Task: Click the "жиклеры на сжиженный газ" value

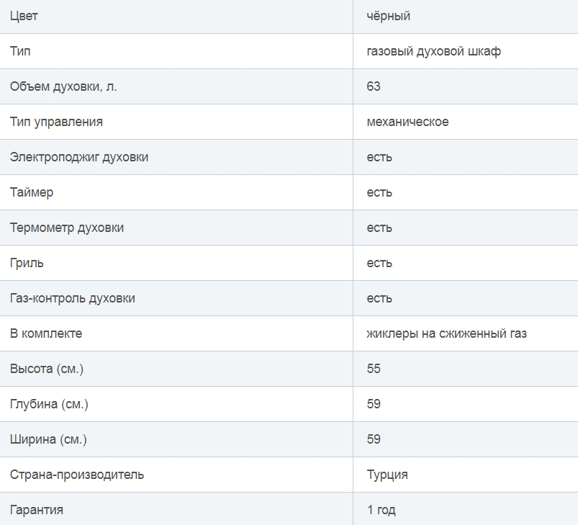Action: (446, 333)
